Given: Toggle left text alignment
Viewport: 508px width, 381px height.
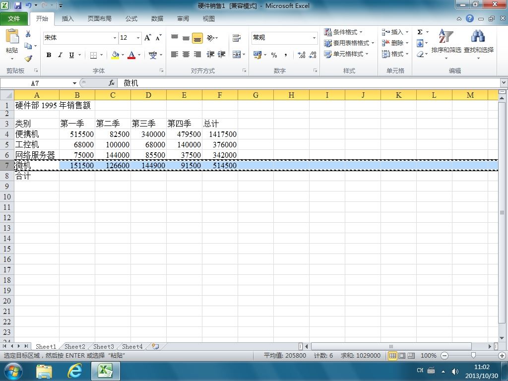Looking at the screenshot, I should [x=175, y=55].
